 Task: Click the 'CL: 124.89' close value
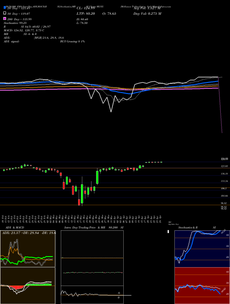point(86,8)
